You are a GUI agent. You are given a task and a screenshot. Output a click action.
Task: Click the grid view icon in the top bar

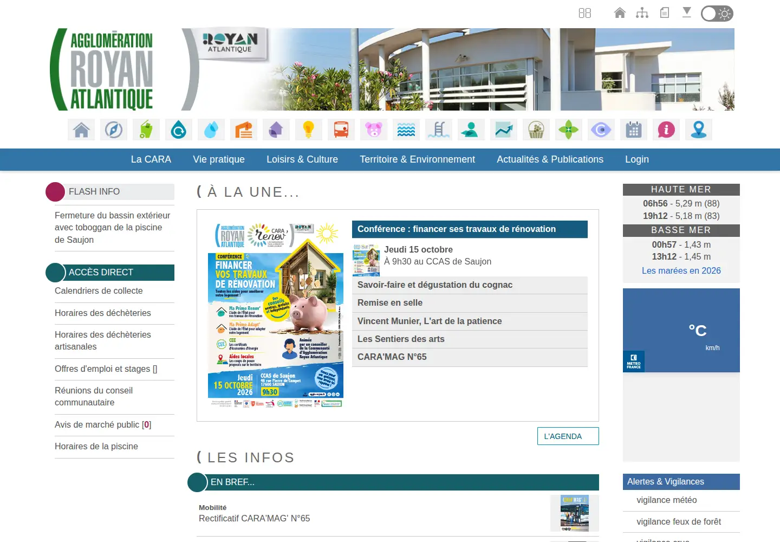585,13
